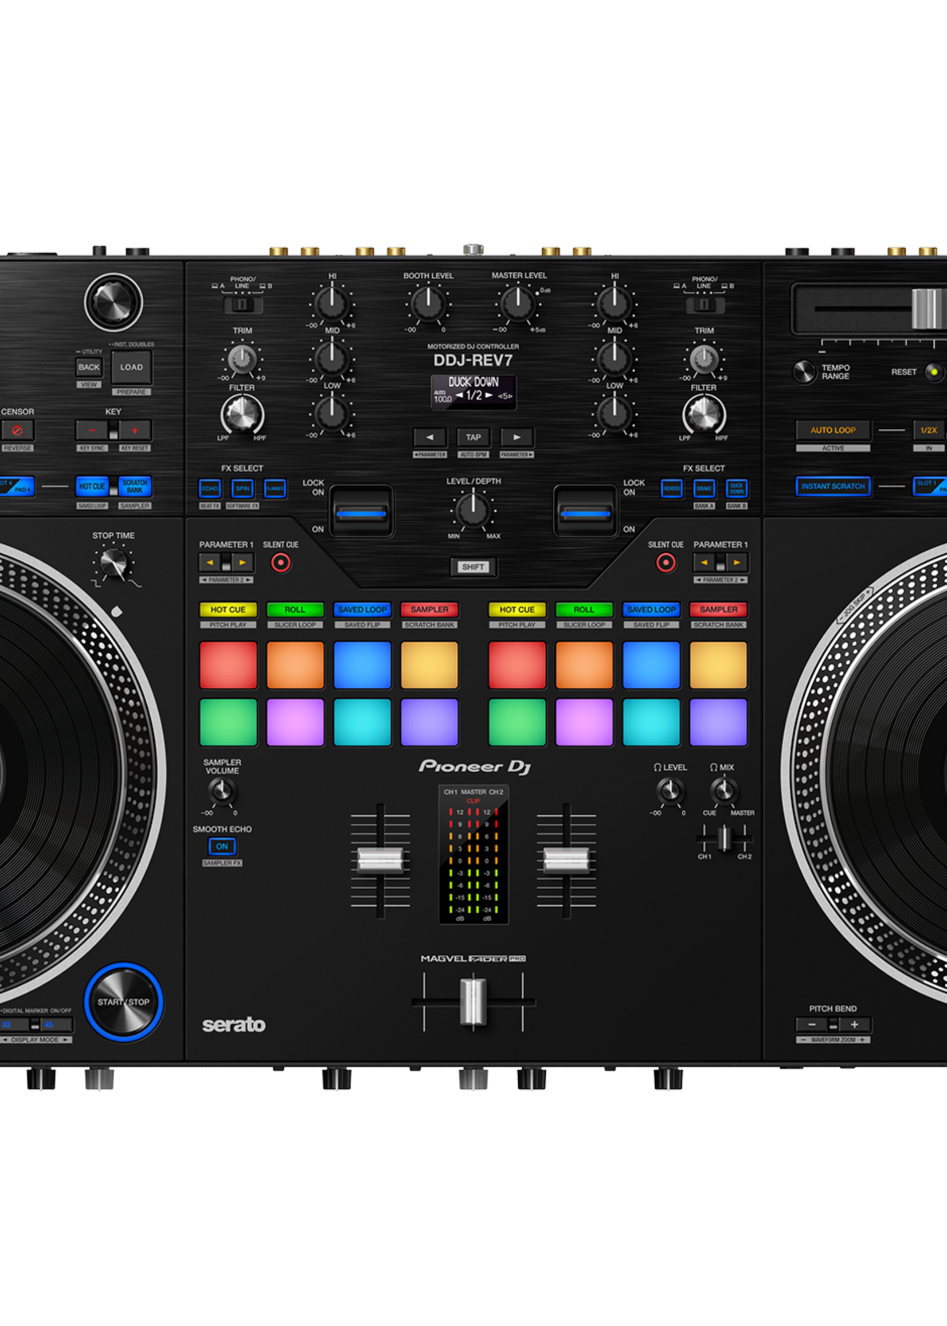This screenshot has width=947, height=1326.
Task: Toggle deck 1 SILENT CUE button
Action: tap(280, 563)
